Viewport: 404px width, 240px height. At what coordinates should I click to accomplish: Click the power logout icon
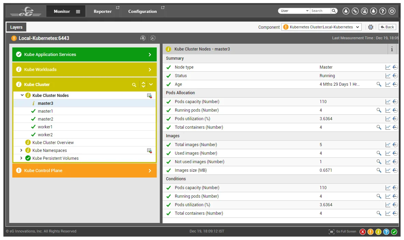[x=392, y=11]
